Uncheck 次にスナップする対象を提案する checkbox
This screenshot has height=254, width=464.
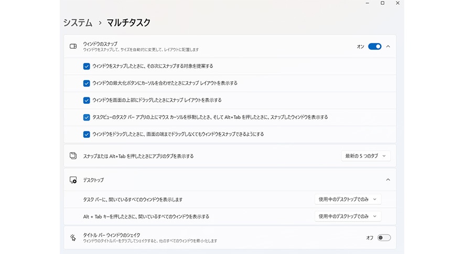[87, 66]
